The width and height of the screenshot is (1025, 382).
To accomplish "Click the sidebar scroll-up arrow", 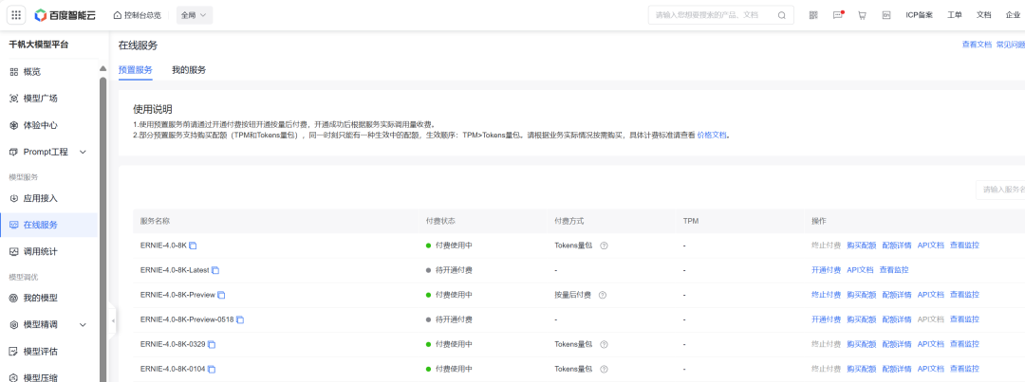I will click(x=102, y=68).
